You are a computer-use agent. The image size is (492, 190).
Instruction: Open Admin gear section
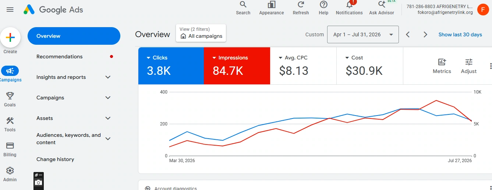(10, 174)
